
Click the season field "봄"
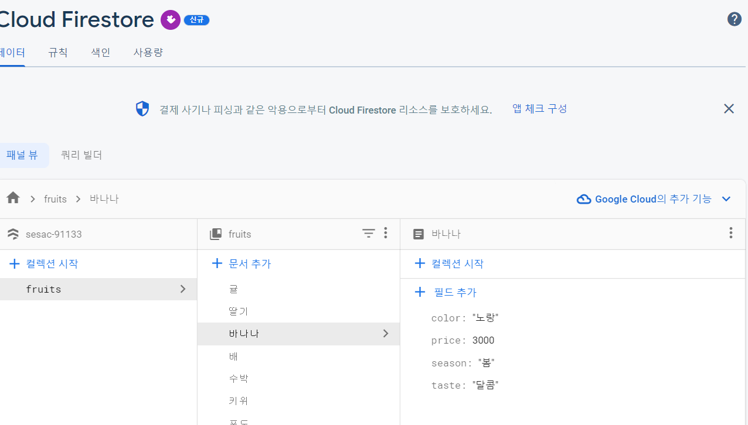[x=487, y=363]
